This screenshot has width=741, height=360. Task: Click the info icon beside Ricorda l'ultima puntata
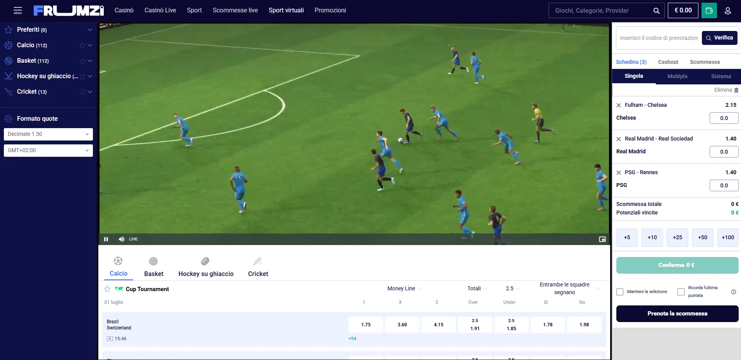(734, 292)
